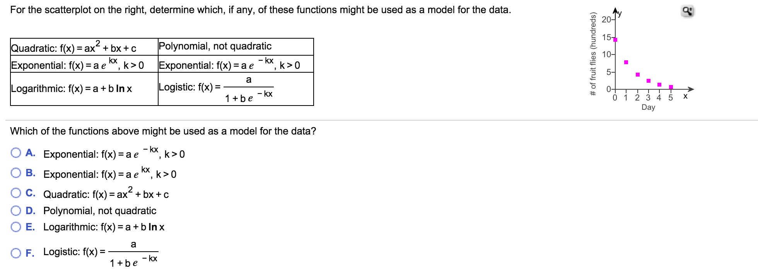This screenshot has height=276, width=758.
Task: Select answer choice B, exponential with positive exponent
Action: (15, 173)
